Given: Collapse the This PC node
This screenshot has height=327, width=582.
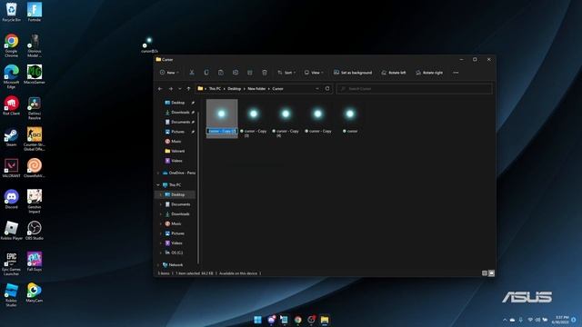Looking at the screenshot, I should click(x=158, y=184).
